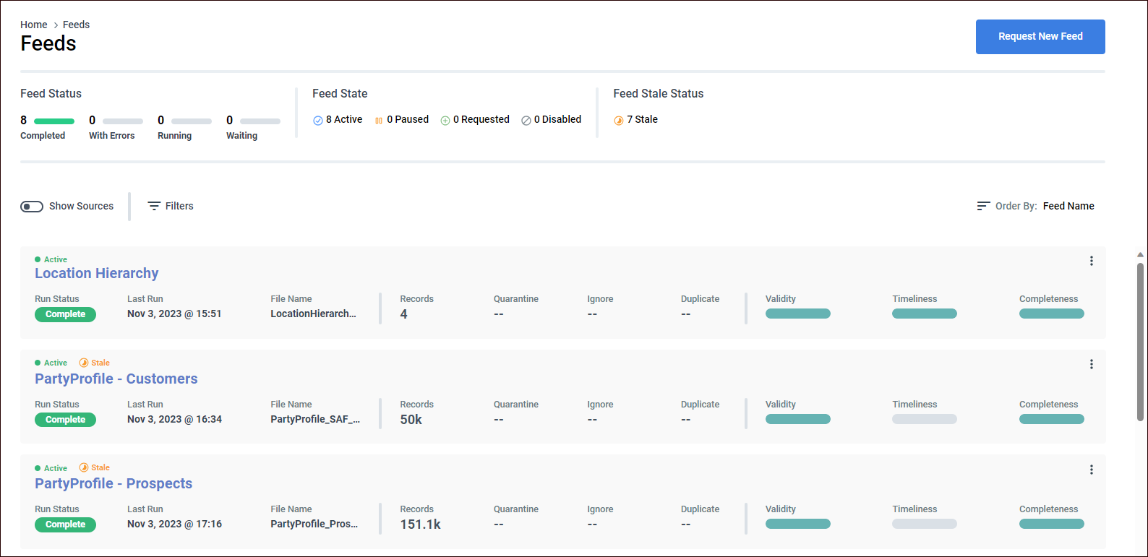Click the Completed feed status progress bar
The height and width of the screenshot is (557, 1148).
click(54, 121)
